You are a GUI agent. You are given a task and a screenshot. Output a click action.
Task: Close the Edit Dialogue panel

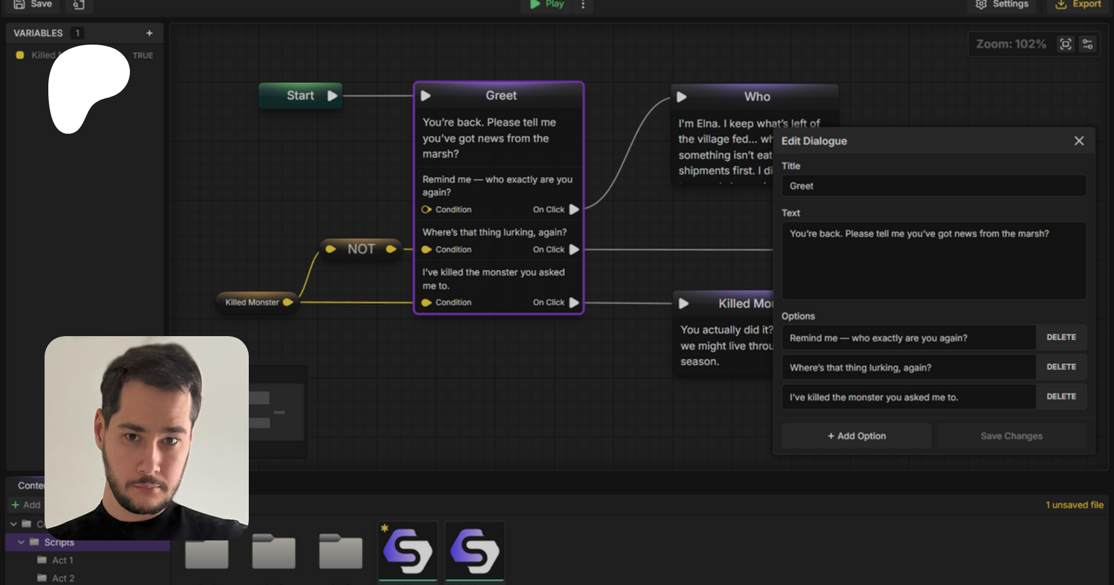(1079, 141)
